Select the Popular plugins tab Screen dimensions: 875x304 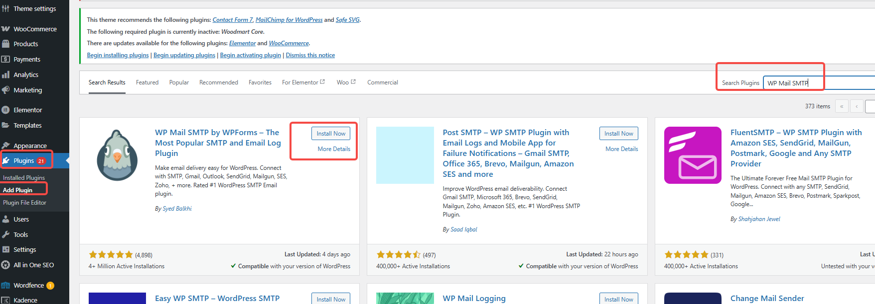click(179, 82)
